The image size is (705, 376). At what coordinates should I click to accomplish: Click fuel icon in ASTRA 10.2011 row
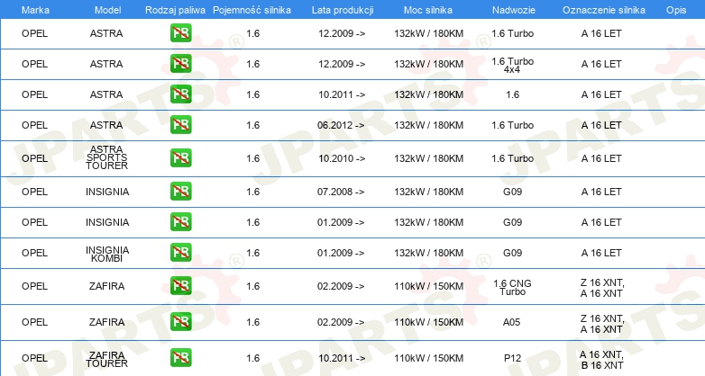(180, 94)
